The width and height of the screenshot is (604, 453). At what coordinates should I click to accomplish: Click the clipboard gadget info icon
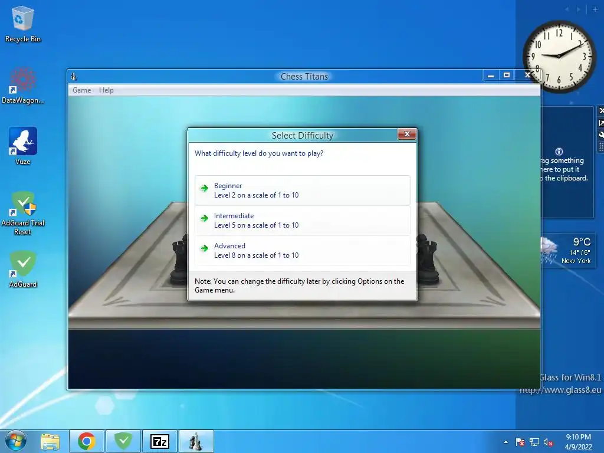pyautogui.click(x=559, y=152)
